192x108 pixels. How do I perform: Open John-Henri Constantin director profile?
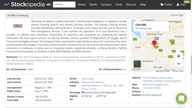tap(30, 57)
